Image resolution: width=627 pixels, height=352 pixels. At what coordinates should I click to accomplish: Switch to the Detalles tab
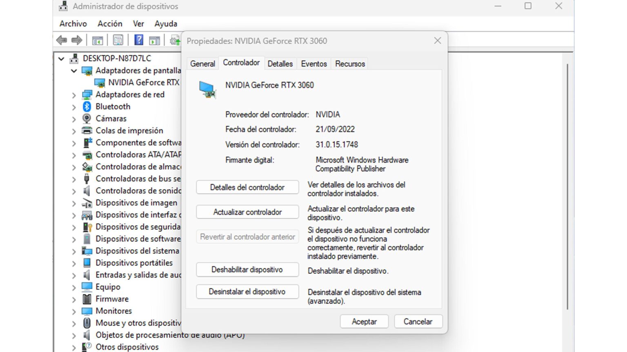(280, 64)
